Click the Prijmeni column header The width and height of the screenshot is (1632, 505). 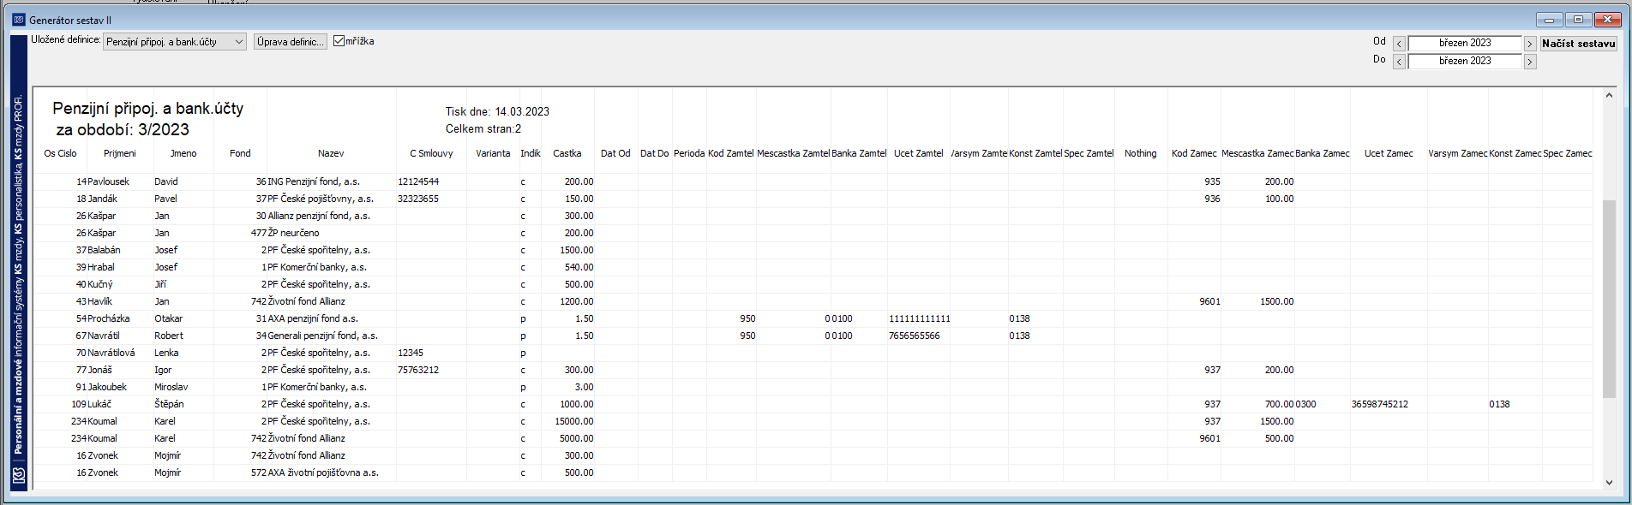point(120,153)
